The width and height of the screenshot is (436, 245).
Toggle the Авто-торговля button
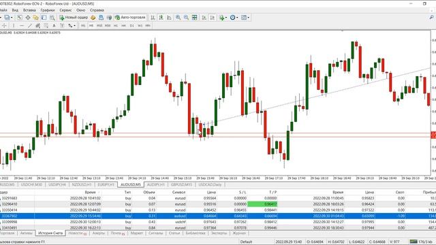pos(130,18)
